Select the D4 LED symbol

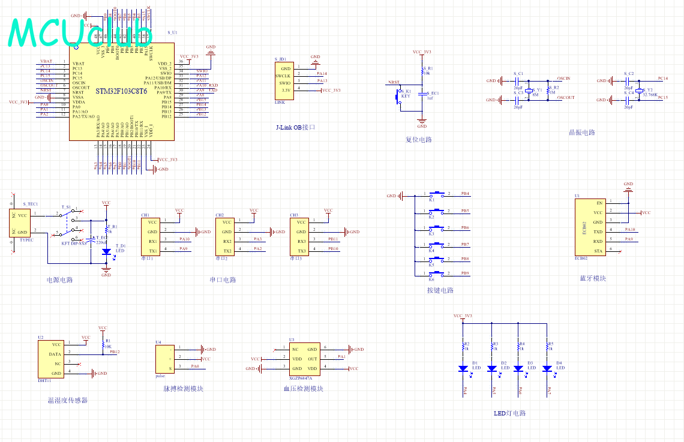pos(547,369)
